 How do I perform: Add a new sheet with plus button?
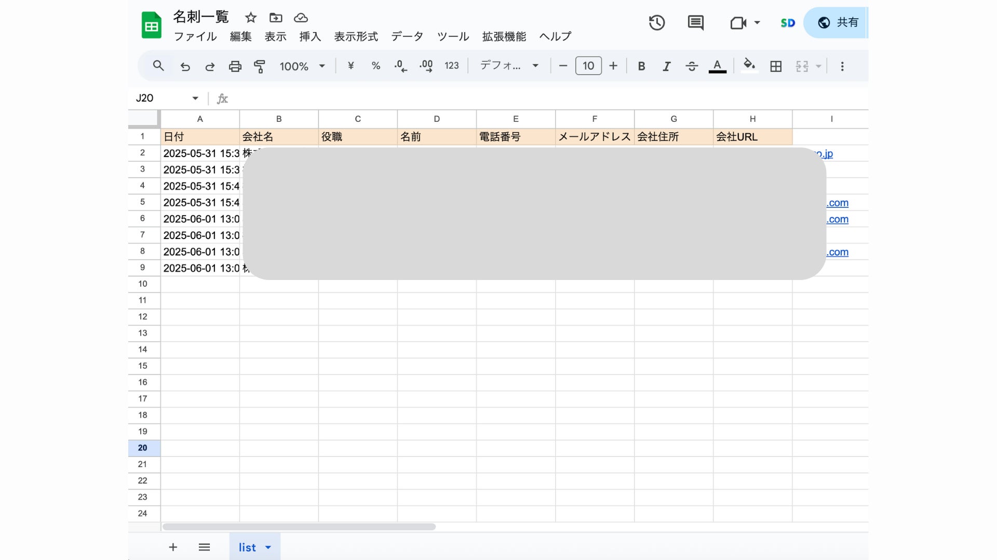tap(173, 547)
